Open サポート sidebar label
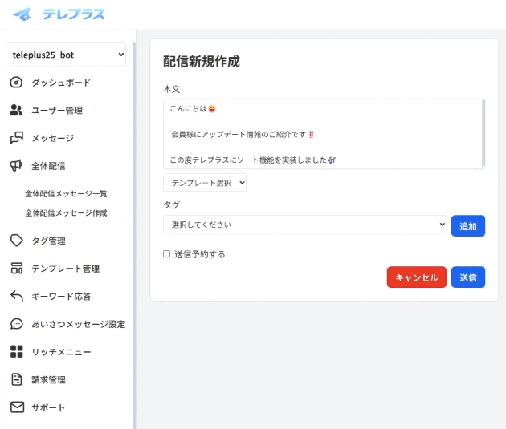Image resolution: width=506 pixels, height=429 pixels. click(x=48, y=407)
